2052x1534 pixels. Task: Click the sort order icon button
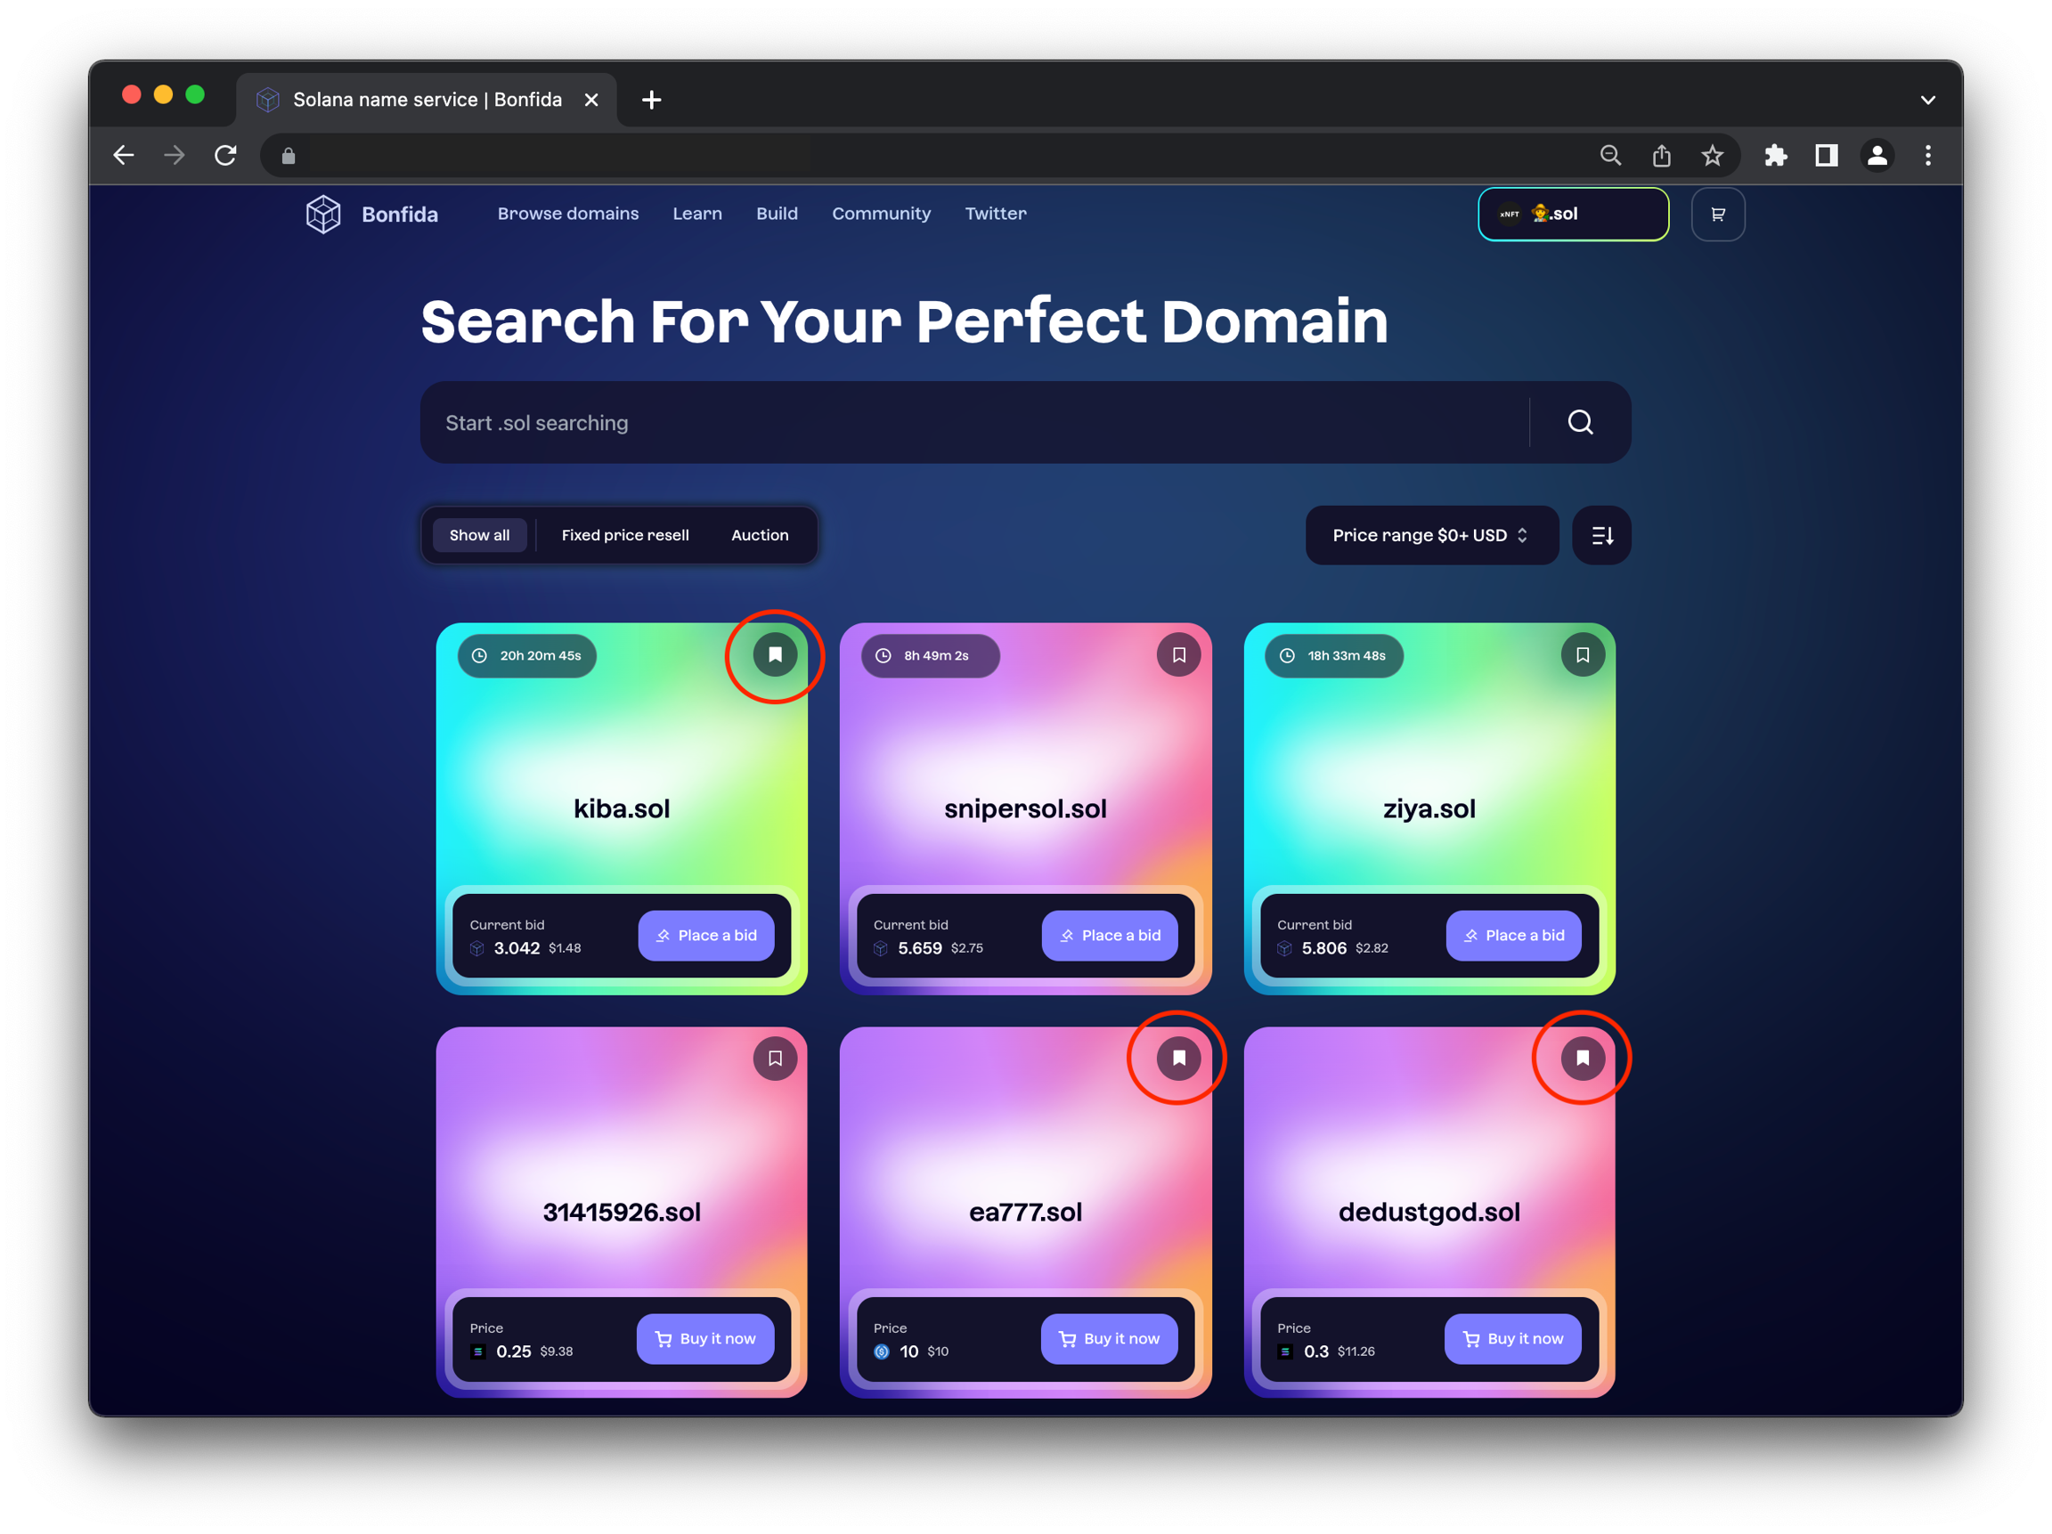coord(1601,535)
